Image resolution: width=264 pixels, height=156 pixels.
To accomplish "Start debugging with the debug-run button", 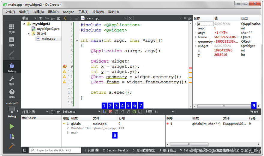I will [12, 136].
